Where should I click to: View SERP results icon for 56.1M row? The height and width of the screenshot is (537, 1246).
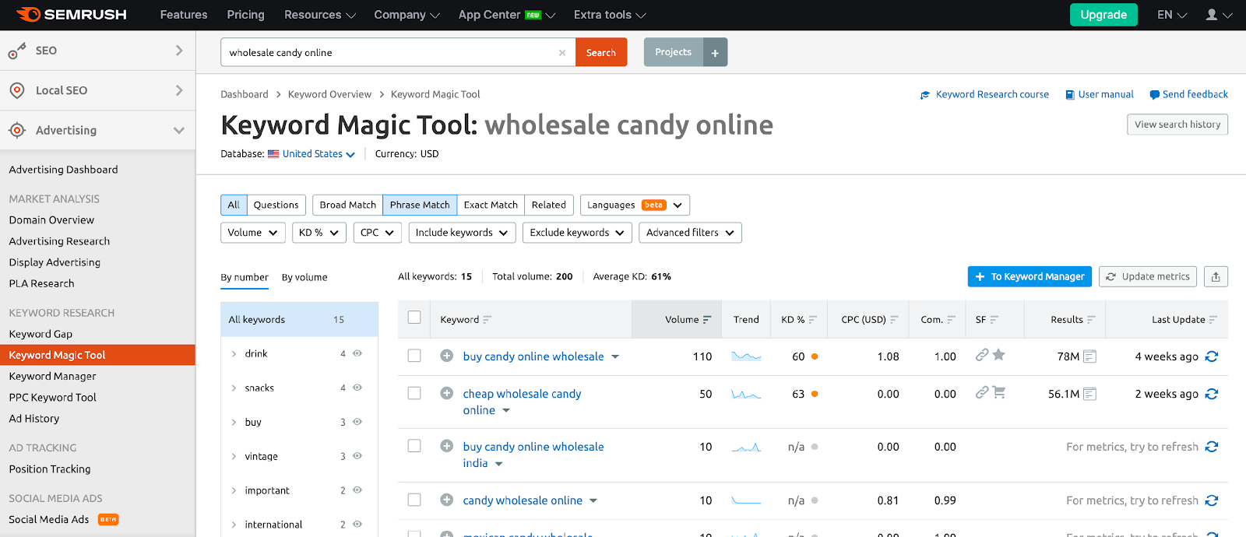(x=1090, y=394)
